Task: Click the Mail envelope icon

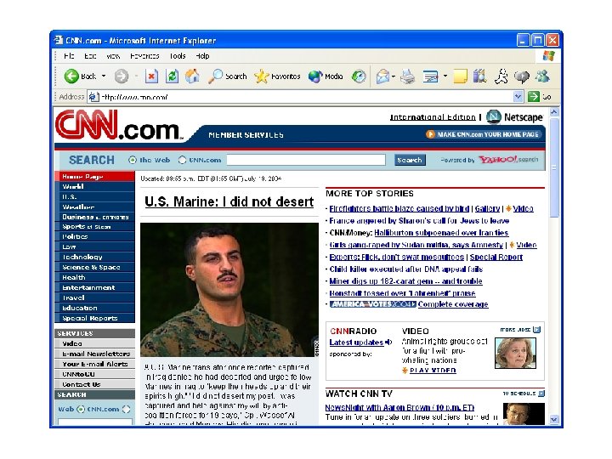Action: (382, 76)
